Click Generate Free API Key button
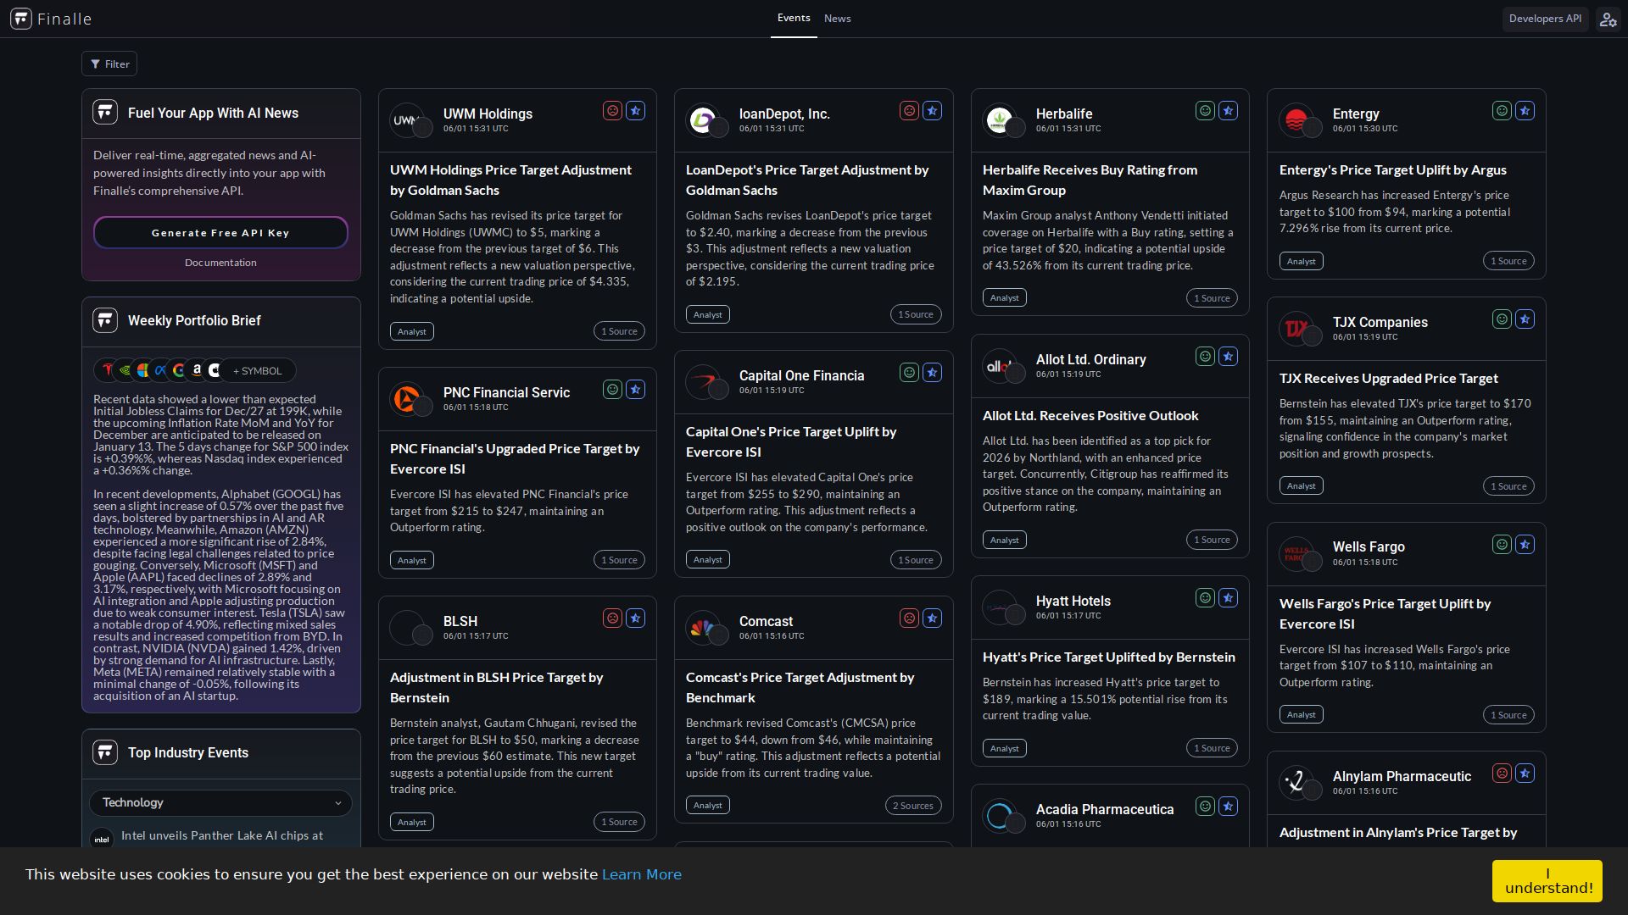The width and height of the screenshot is (1628, 915). click(220, 233)
